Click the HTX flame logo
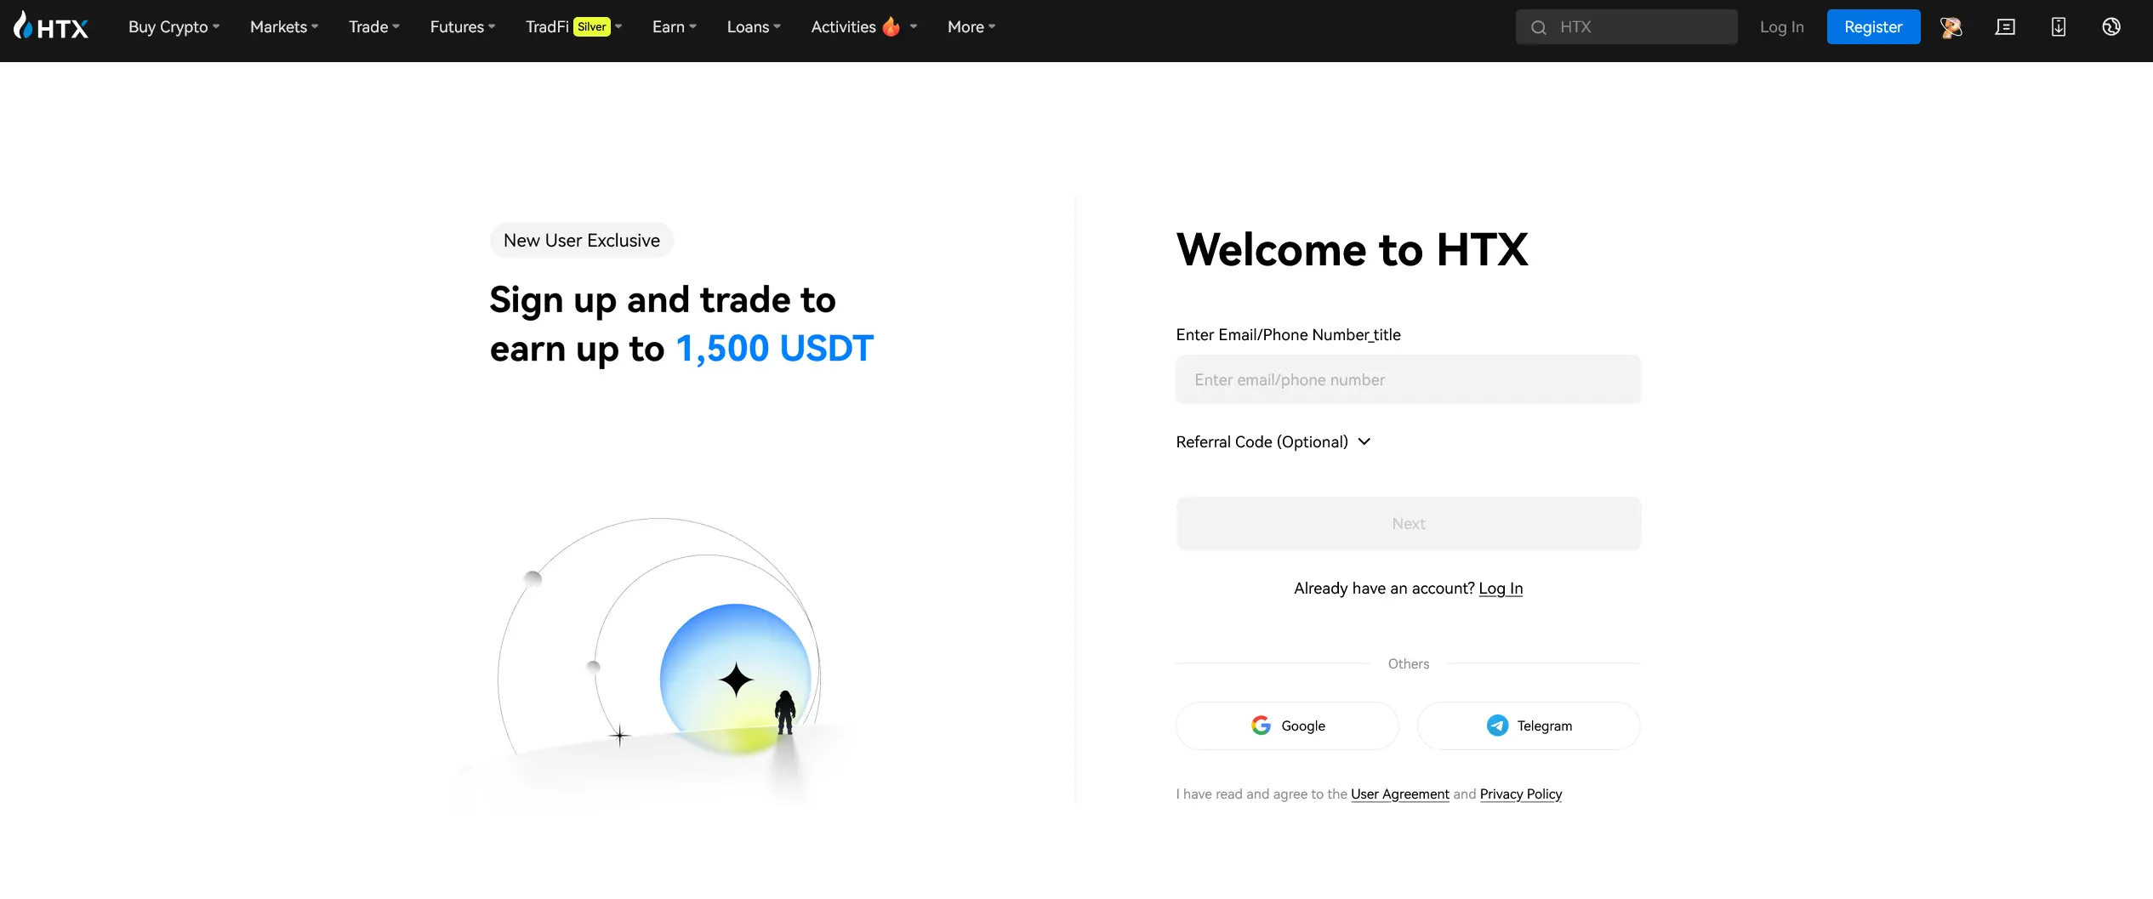Viewport: 2153px width, 899px height. [51, 26]
